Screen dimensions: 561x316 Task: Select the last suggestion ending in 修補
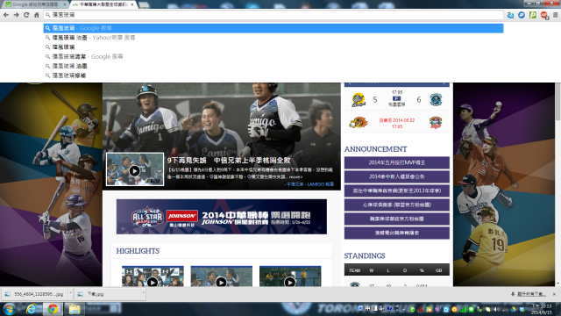pos(273,75)
